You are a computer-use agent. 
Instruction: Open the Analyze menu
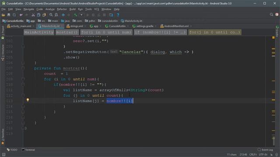coord(50,9)
